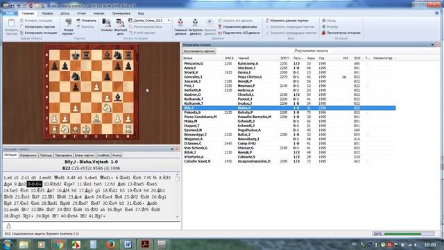Open Adobe Reader from the taskbar
The width and height of the screenshot is (444, 250).
pos(145,244)
